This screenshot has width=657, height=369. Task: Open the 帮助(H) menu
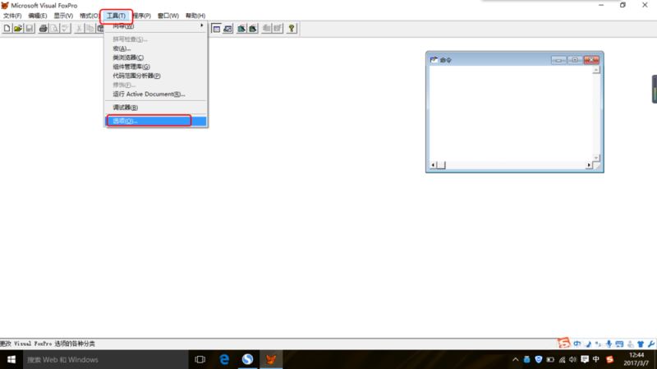195,16
